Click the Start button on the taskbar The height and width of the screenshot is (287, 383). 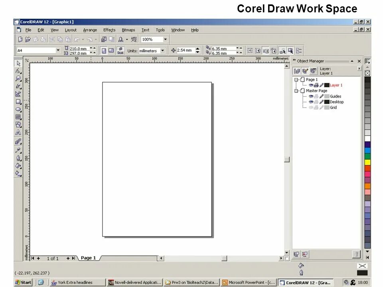[x=23, y=282]
